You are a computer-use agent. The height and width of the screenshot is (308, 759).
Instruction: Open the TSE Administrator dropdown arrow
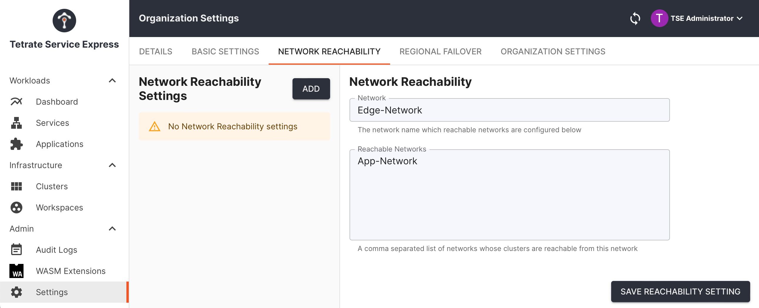[740, 18]
